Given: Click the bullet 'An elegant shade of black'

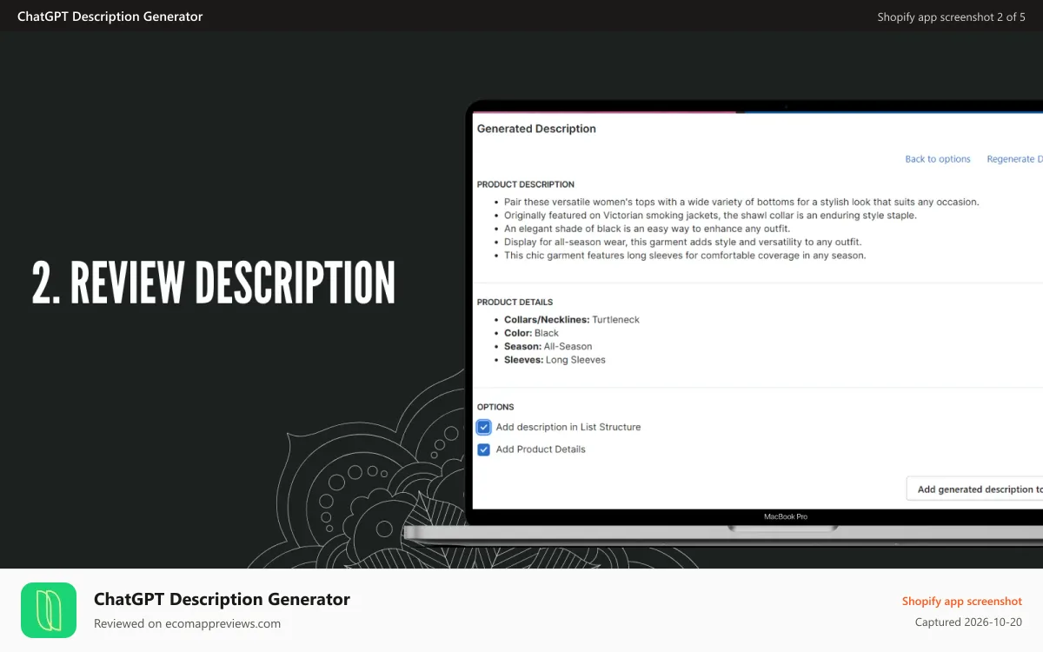Looking at the screenshot, I should pos(647,229).
